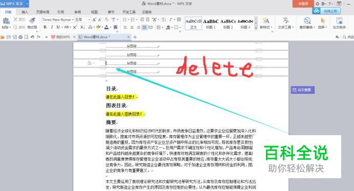Open the font size dropdown

pos(89,20)
